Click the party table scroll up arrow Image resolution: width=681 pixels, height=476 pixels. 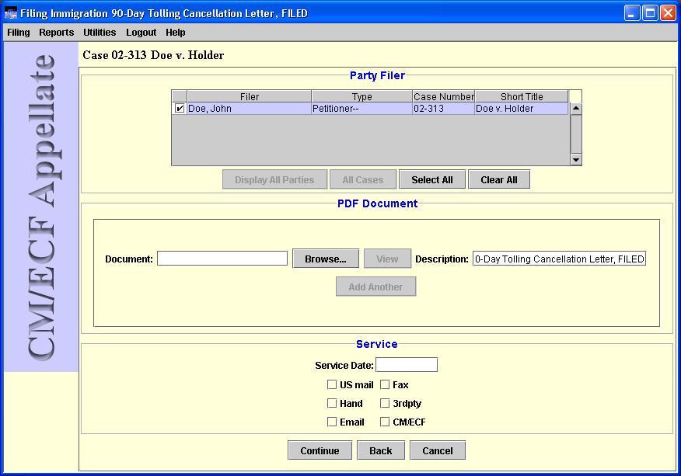tap(576, 109)
